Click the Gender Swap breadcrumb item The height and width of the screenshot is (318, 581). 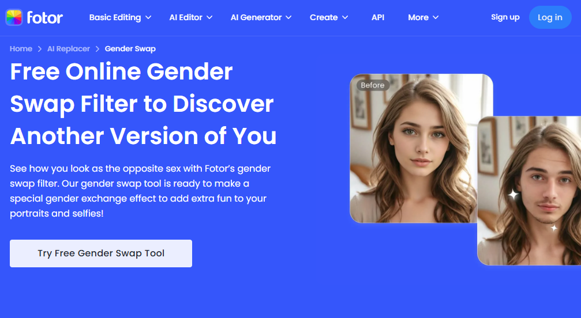[x=130, y=49]
